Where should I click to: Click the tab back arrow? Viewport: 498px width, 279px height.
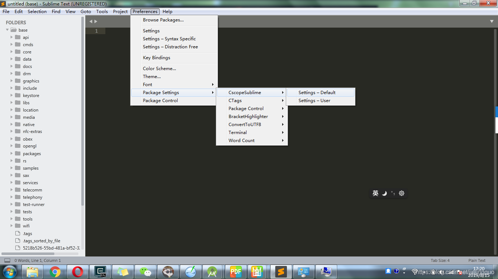point(91,21)
